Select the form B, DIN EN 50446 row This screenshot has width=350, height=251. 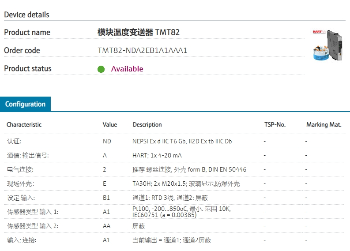pyautogui.click(x=174, y=169)
